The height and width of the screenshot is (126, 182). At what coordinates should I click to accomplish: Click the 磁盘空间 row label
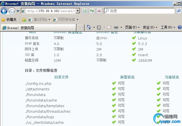(32, 60)
